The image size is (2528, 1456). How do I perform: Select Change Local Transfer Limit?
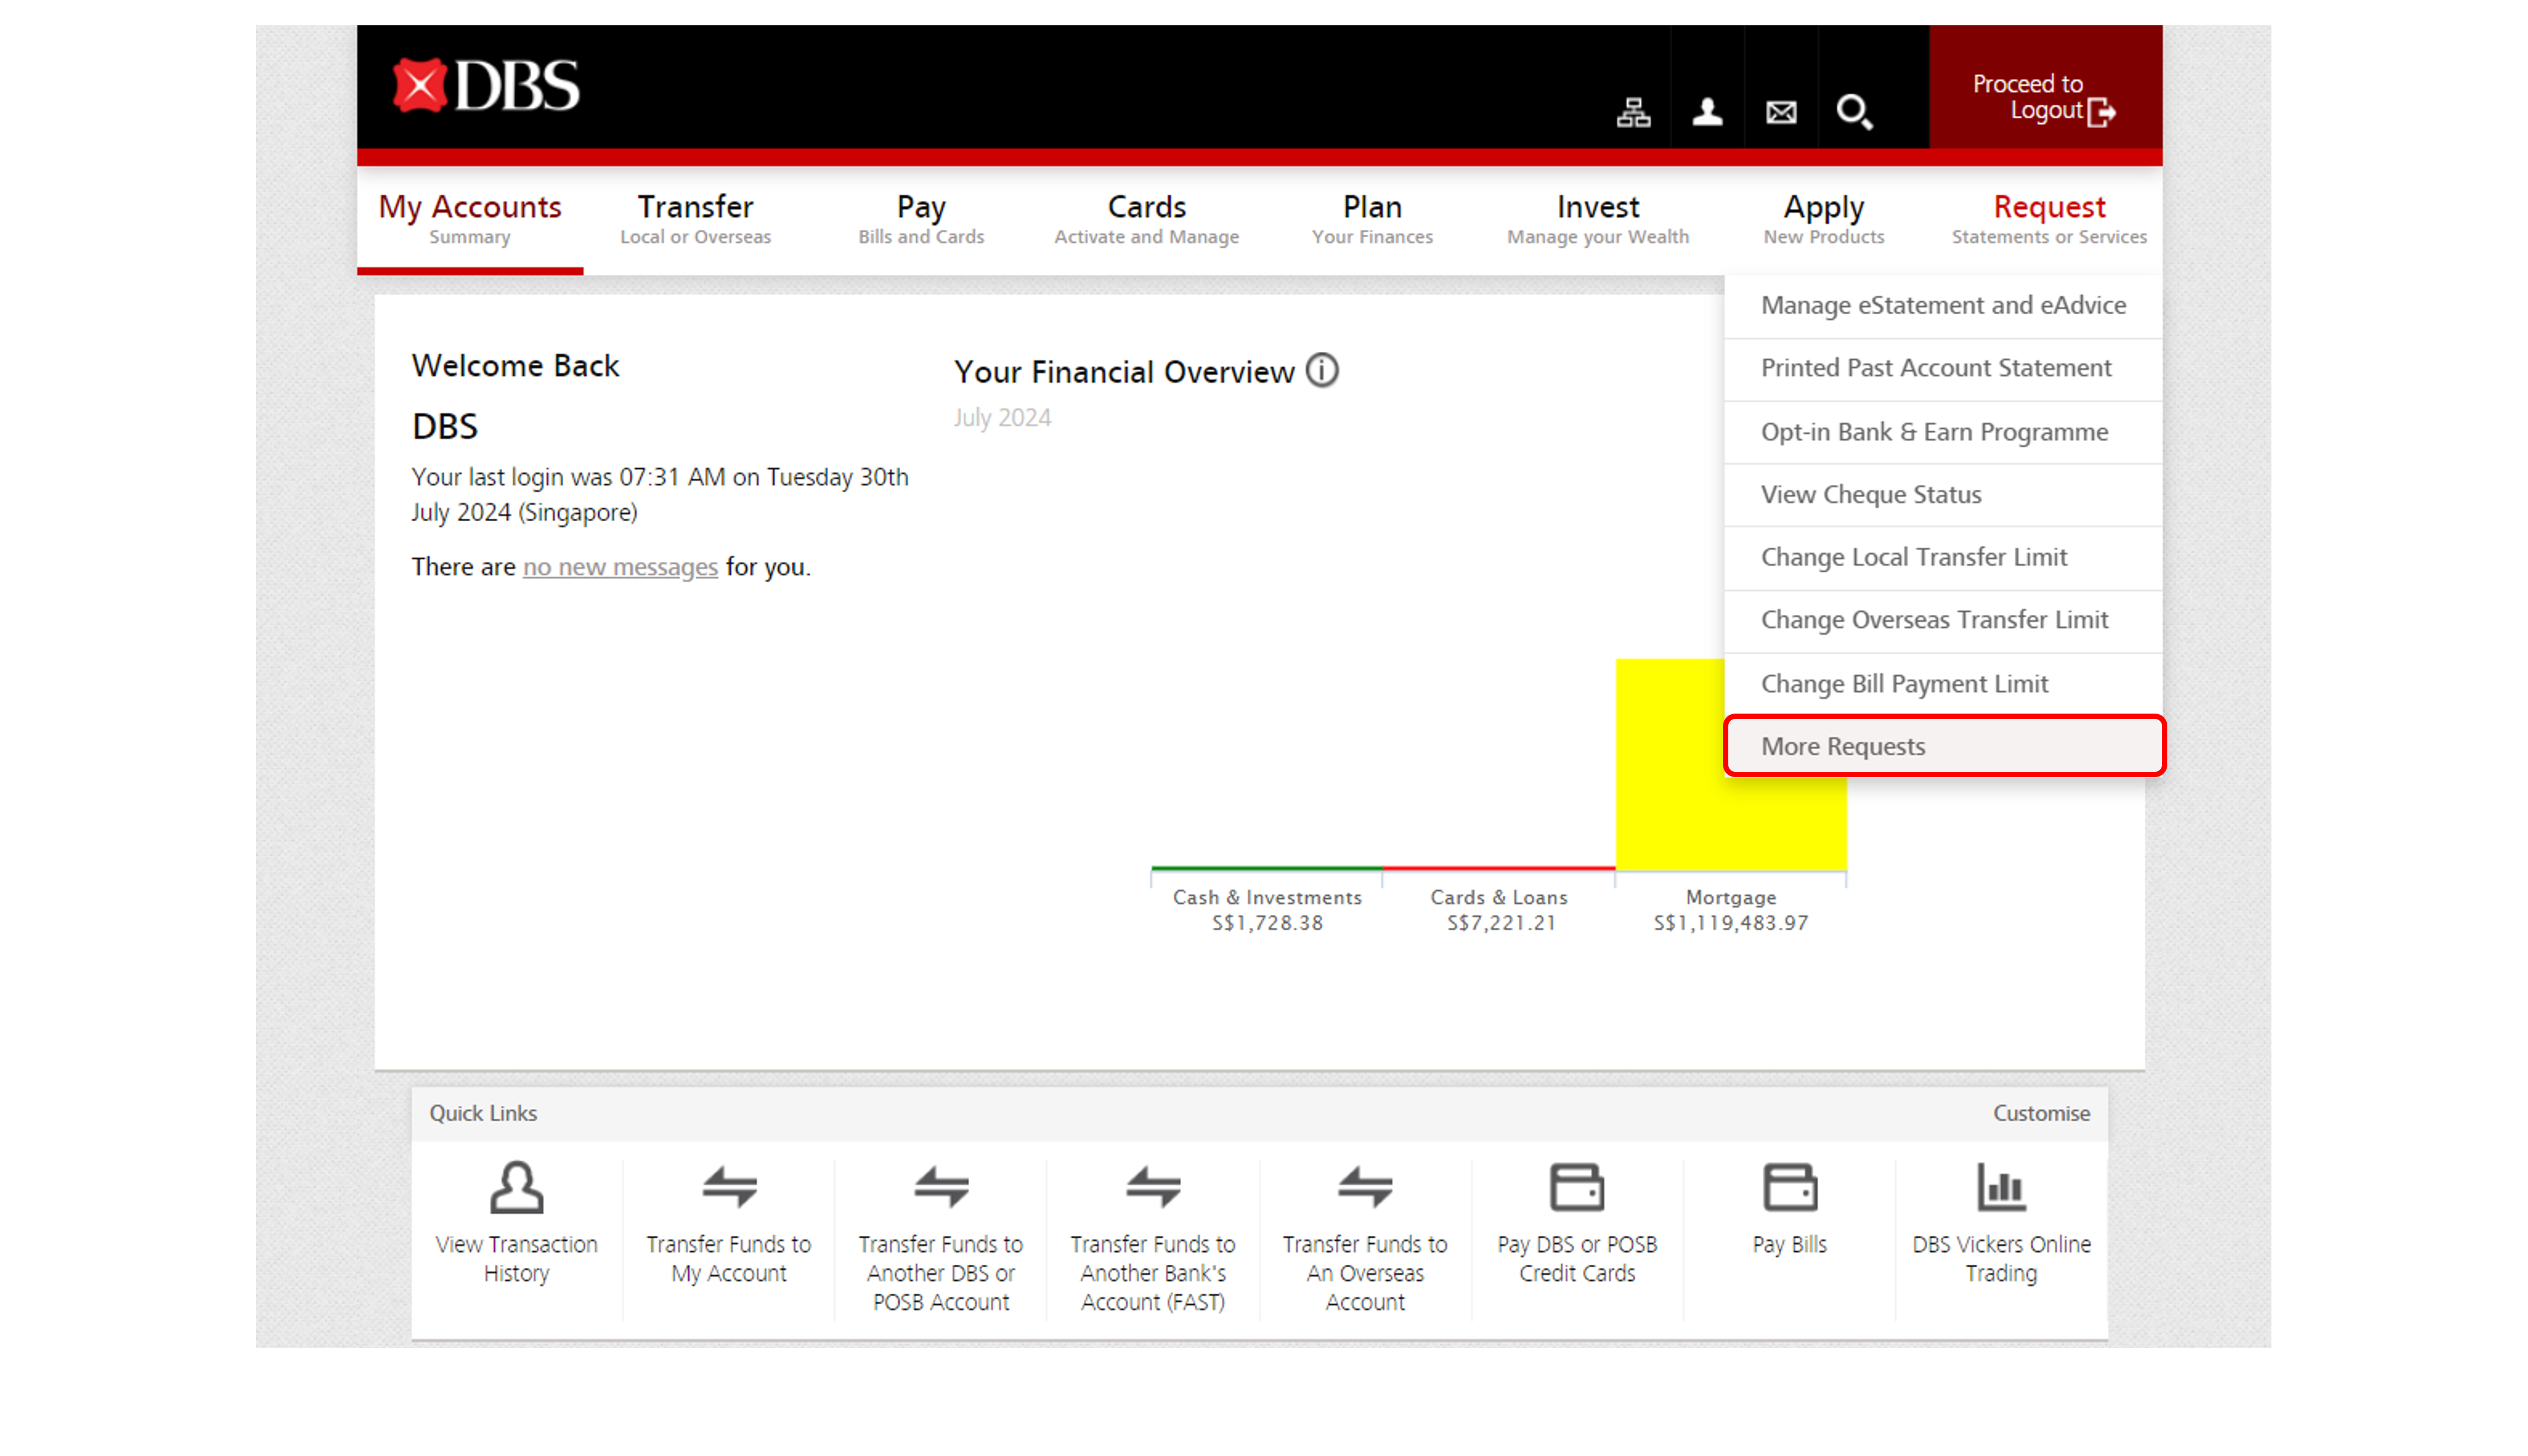(1943, 558)
